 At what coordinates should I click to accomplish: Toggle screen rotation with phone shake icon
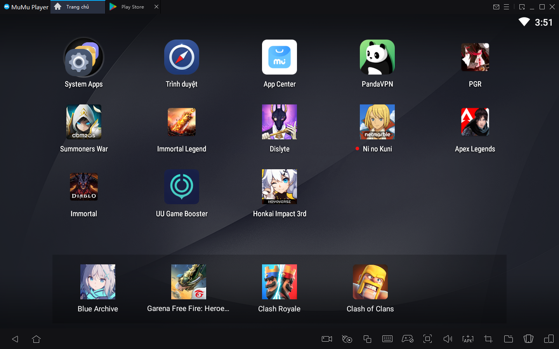pos(528,339)
